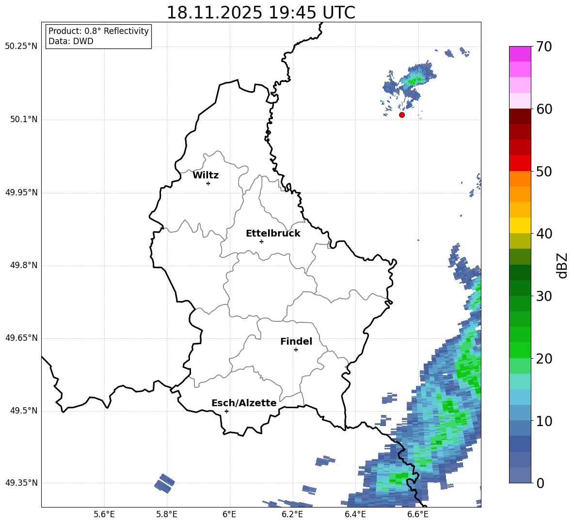This screenshot has width=574, height=524.
Task: Click the red radar site marker dot
Action: pos(402,115)
